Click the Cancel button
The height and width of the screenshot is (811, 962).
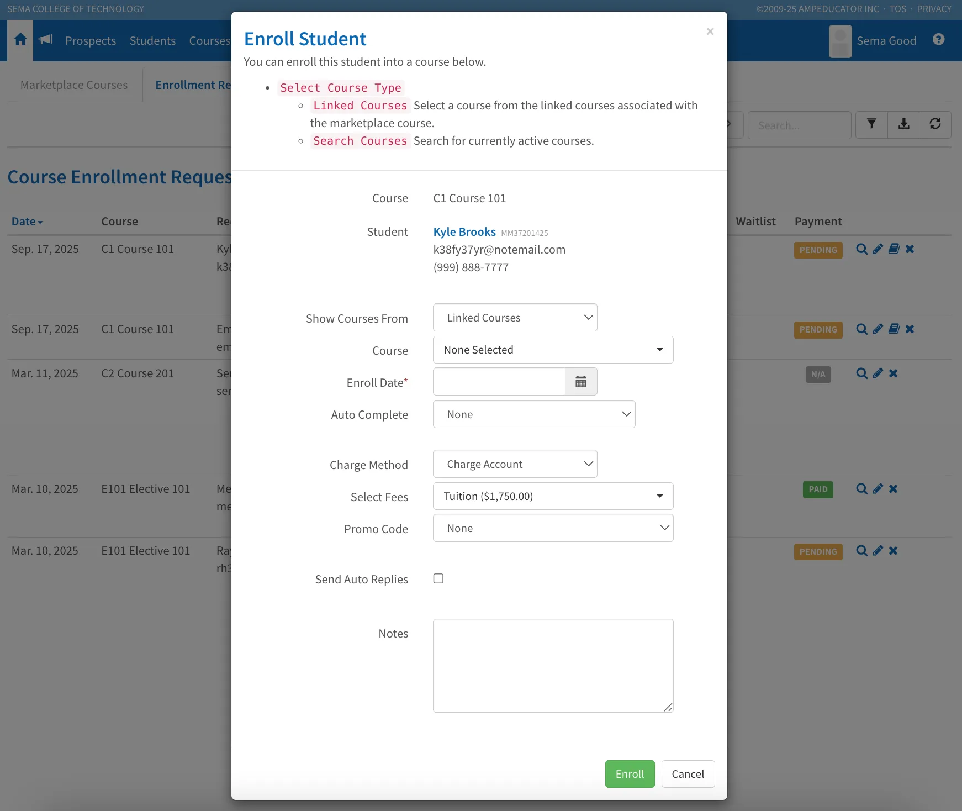(688, 774)
